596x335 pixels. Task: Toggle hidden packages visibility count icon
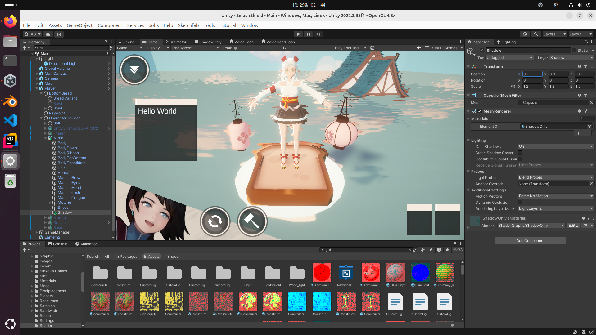pos(458,250)
